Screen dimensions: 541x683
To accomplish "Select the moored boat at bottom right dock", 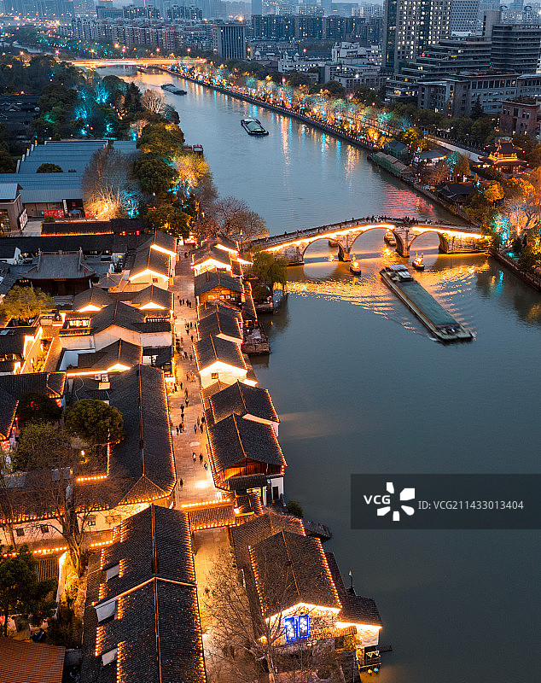I will (369, 656).
